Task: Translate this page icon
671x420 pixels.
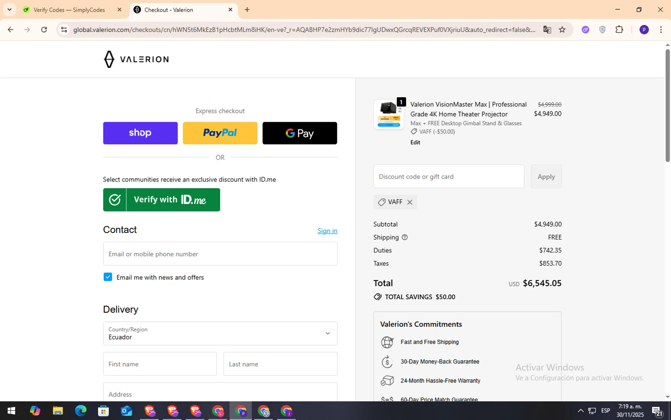Action: (x=547, y=30)
